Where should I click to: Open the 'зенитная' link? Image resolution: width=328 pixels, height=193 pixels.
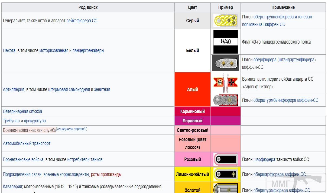pyautogui.click(x=102, y=90)
